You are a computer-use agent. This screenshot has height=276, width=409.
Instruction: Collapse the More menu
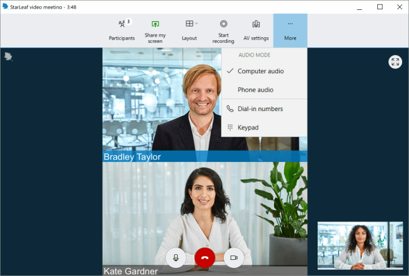pos(290,30)
